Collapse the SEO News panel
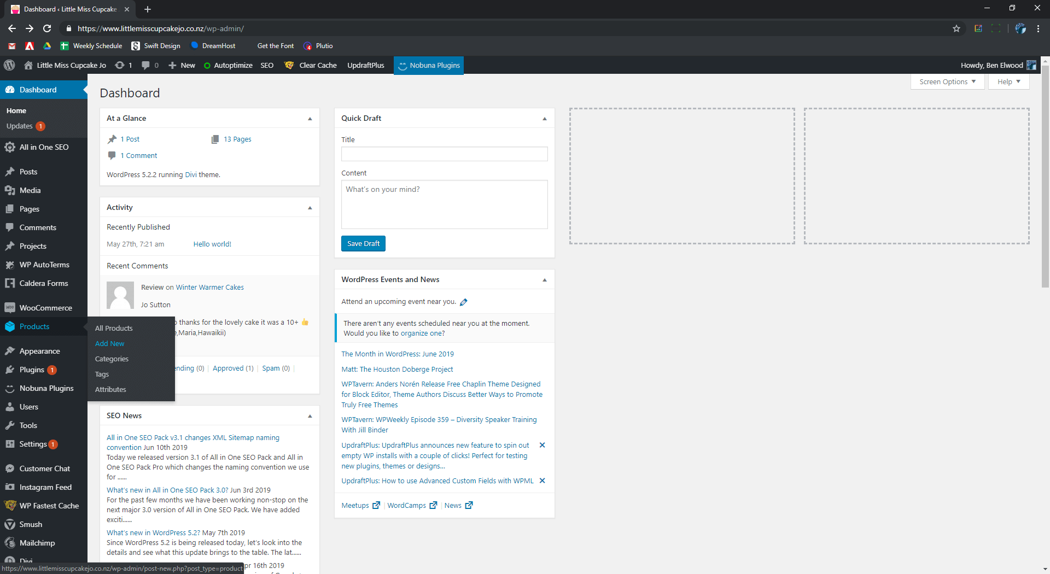 (x=310, y=416)
